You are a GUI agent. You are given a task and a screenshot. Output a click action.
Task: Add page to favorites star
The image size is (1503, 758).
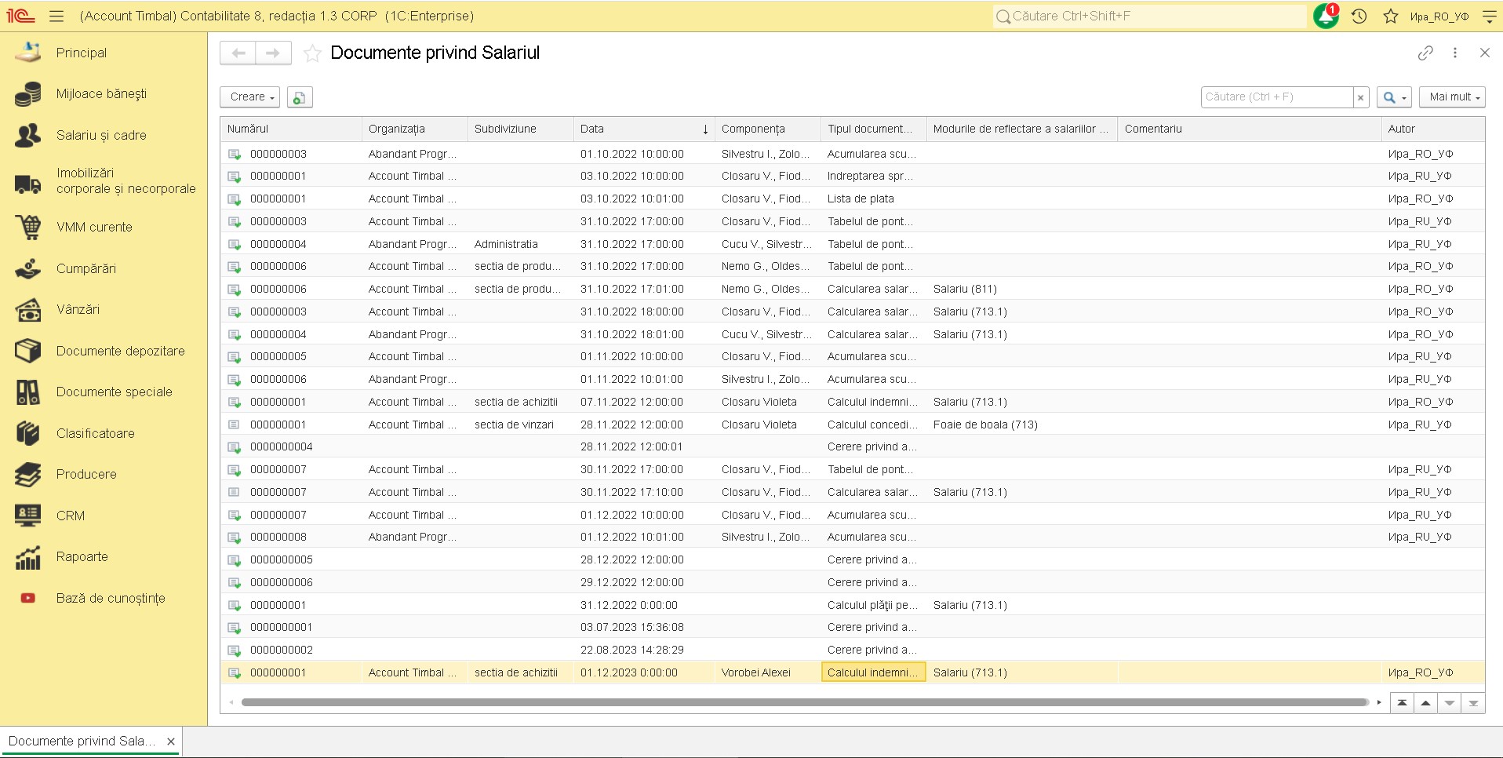312,53
